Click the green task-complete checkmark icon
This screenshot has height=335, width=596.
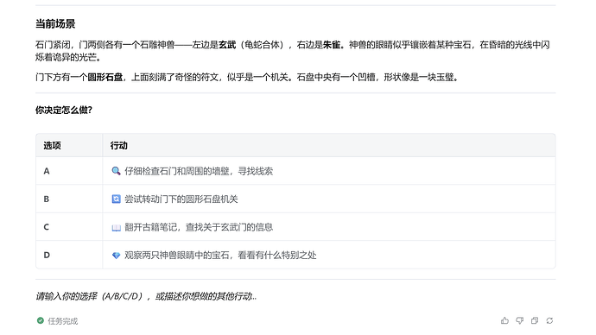[41, 320]
